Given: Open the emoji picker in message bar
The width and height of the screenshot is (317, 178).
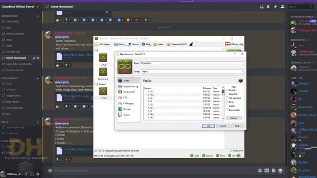Looking at the screenshot, I should [280, 171].
